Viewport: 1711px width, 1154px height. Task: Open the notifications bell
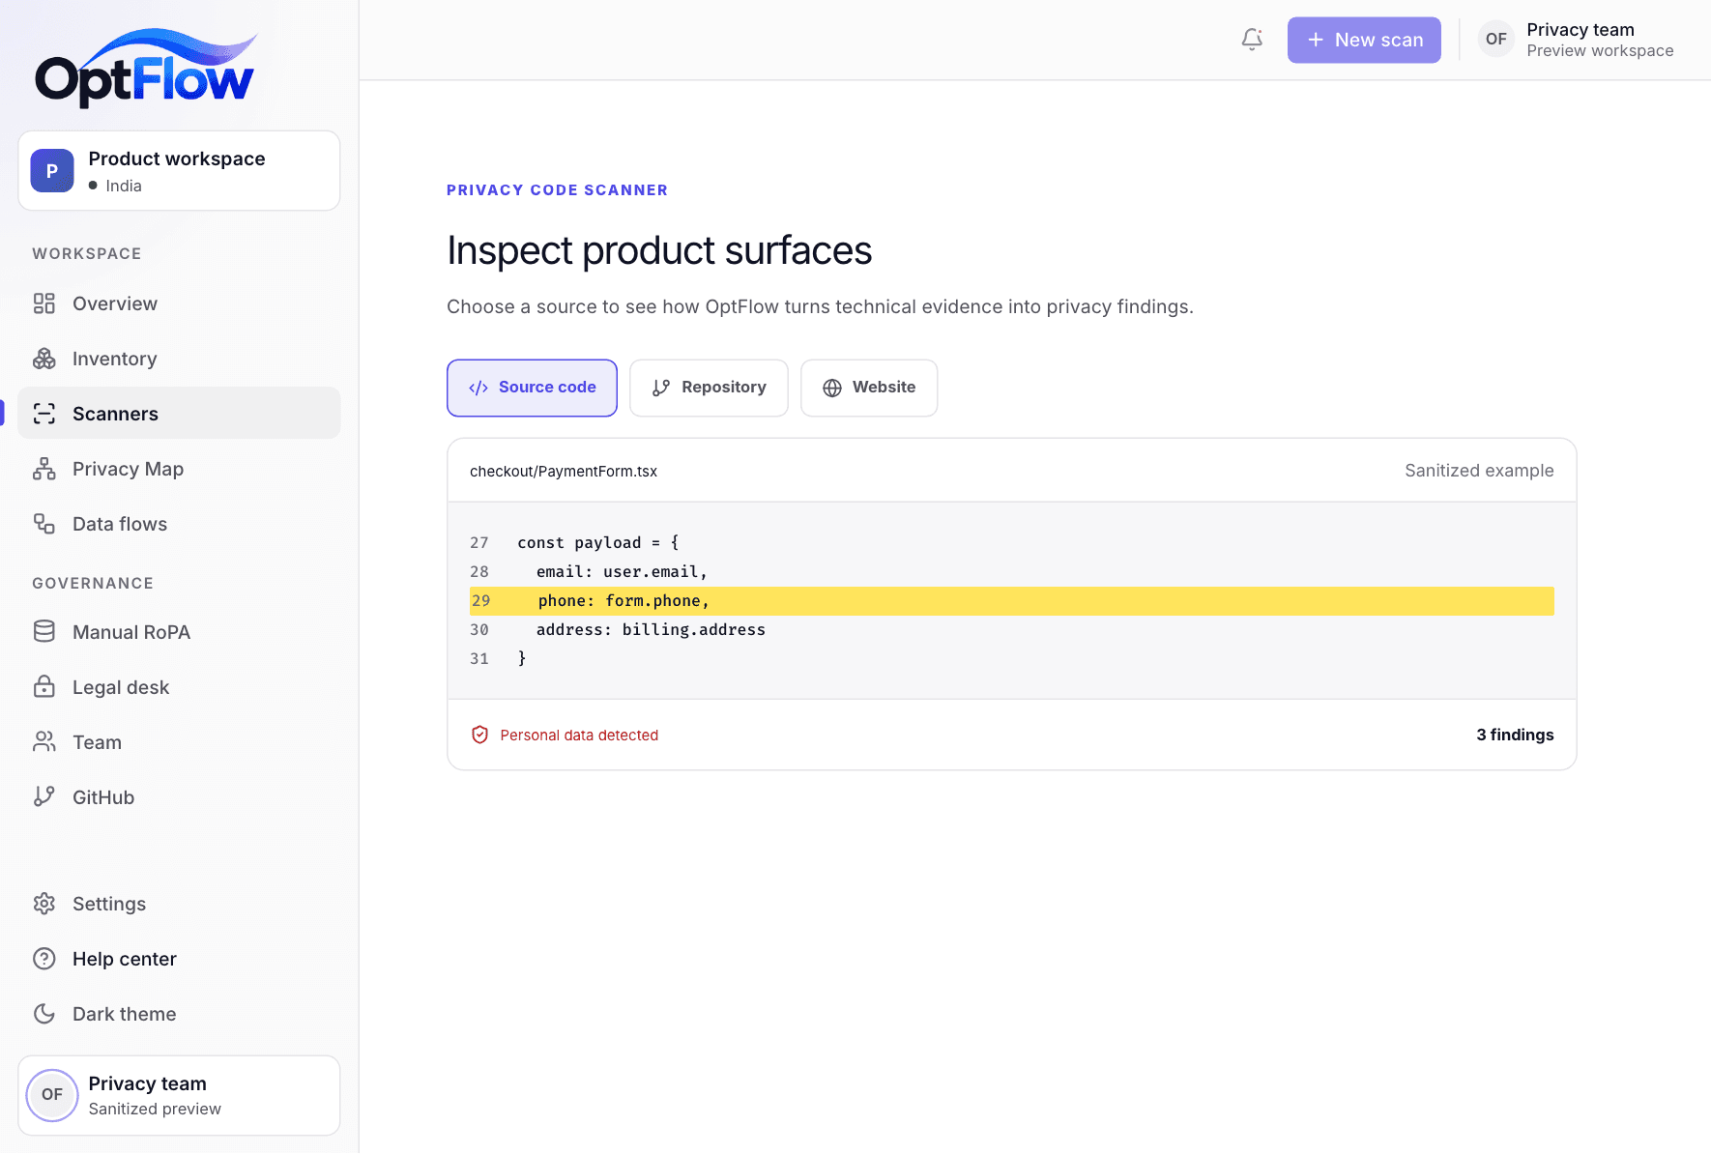tap(1252, 40)
